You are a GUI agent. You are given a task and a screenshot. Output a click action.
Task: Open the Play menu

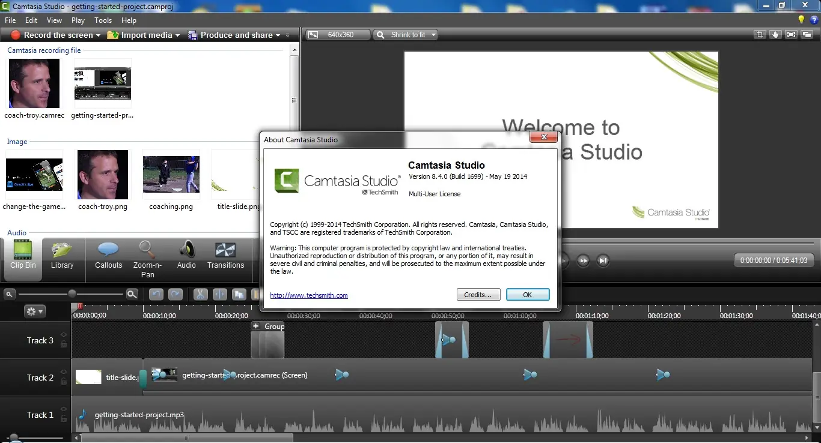78,20
